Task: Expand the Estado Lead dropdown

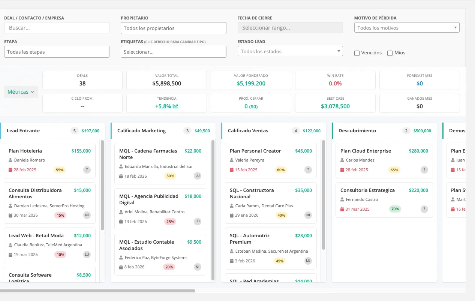Action: [x=290, y=51]
